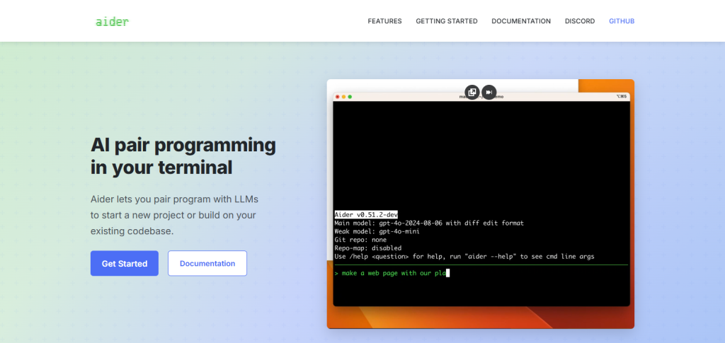This screenshot has width=725, height=343.
Task: Click the 'Aider lets you pair program' paragraph
Action: 174,215
